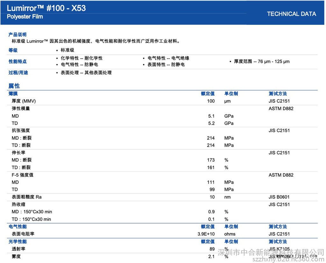Select the elongation value '161'
Viewport: 326px width, 263px height.
click(211, 167)
